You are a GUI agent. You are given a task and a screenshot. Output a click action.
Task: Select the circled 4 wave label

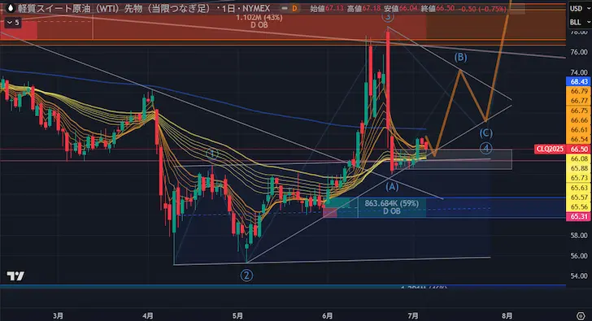point(486,148)
